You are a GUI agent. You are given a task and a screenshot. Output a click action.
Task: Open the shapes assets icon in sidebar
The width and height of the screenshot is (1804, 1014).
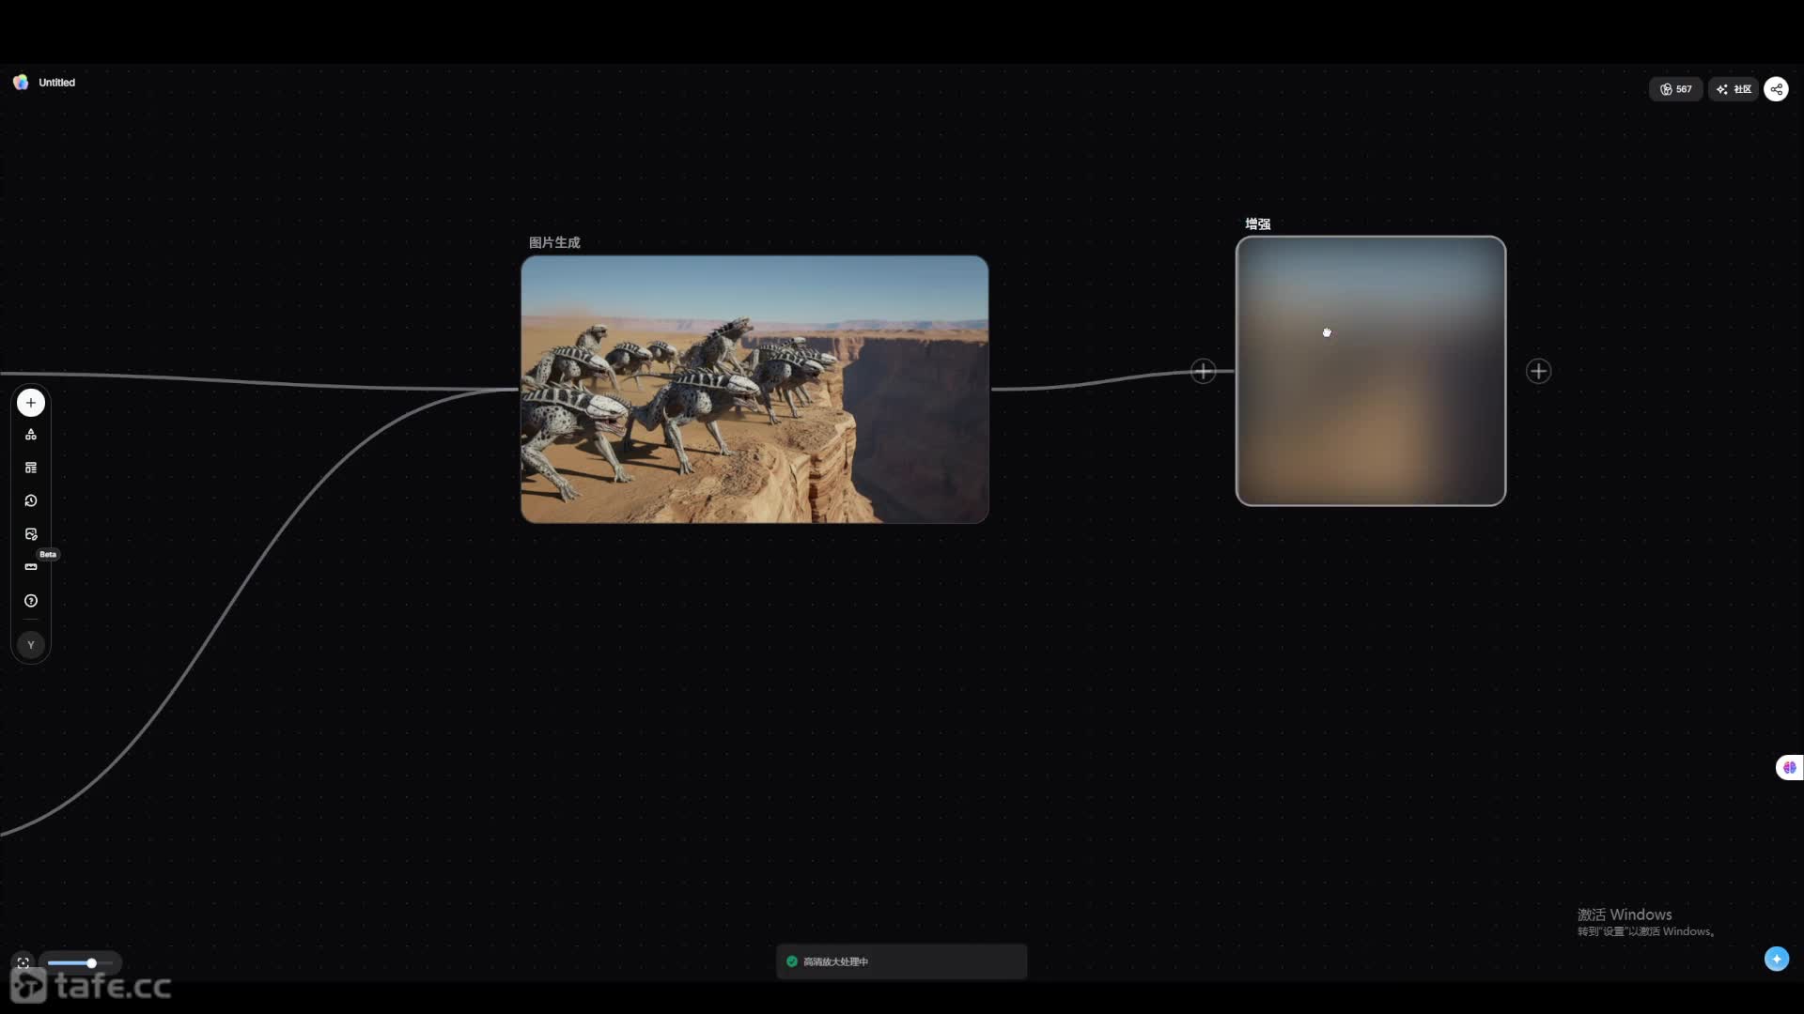(x=31, y=435)
